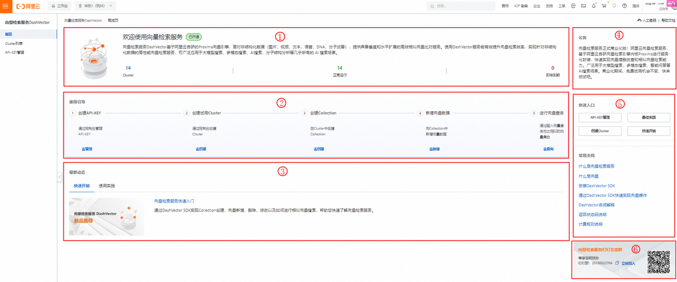Focus the top search box
The width and height of the screenshot is (677, 282).
click(461, 6)
